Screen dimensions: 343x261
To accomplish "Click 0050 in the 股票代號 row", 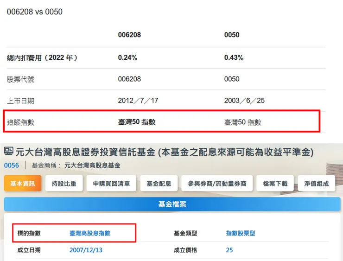I will coord(232,79).
